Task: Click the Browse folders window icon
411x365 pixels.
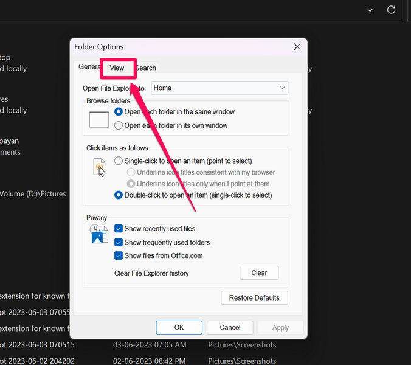Action: click(x=99, y=119)
